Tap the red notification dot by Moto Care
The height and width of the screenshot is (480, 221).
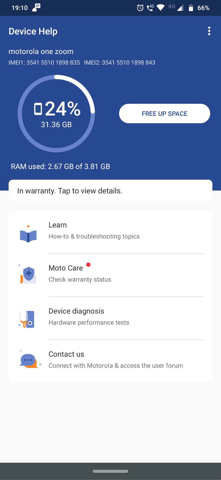coord(88,265)
